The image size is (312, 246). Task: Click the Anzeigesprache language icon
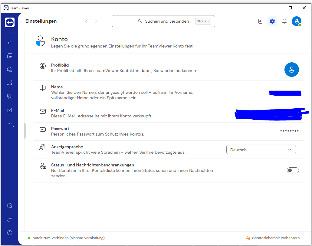(x=42, y=147)
